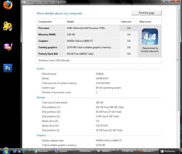Click the 5.6 gaming graphics subscore

click(x=129, y=47)
